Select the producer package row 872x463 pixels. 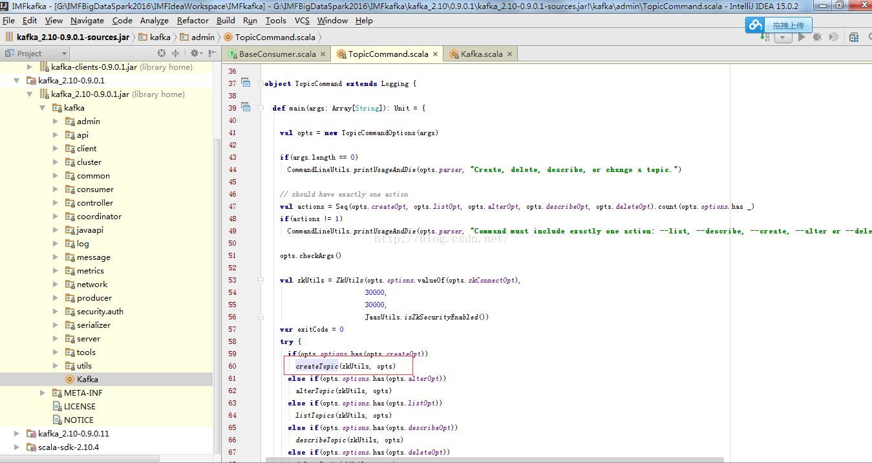coord(106,297)
